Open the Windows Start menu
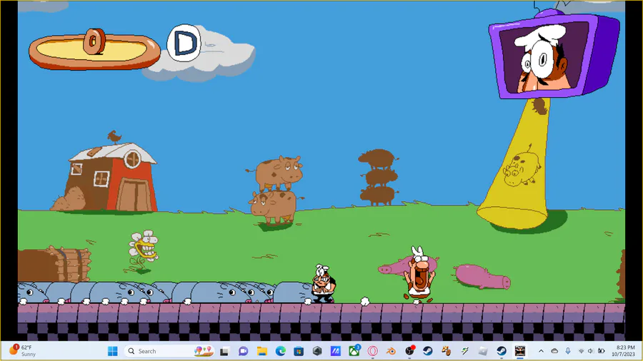This screenshot has width=643, height=361. (112, 351)
